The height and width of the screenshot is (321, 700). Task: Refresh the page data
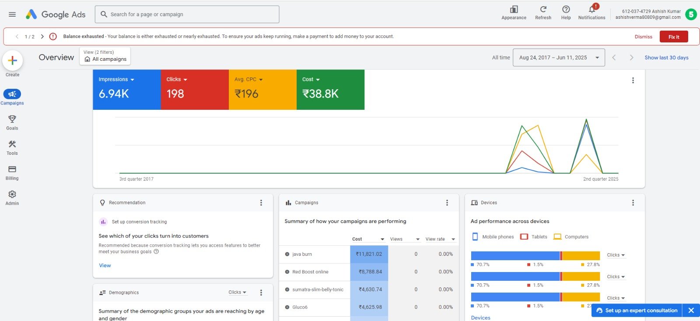click(x=543, y=13)
